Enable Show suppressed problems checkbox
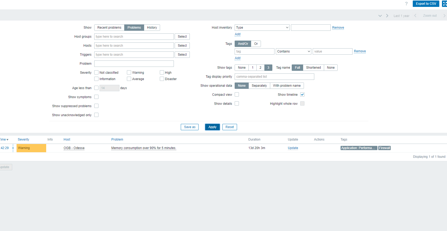This screenshot has width=447, height=231. 96,106
